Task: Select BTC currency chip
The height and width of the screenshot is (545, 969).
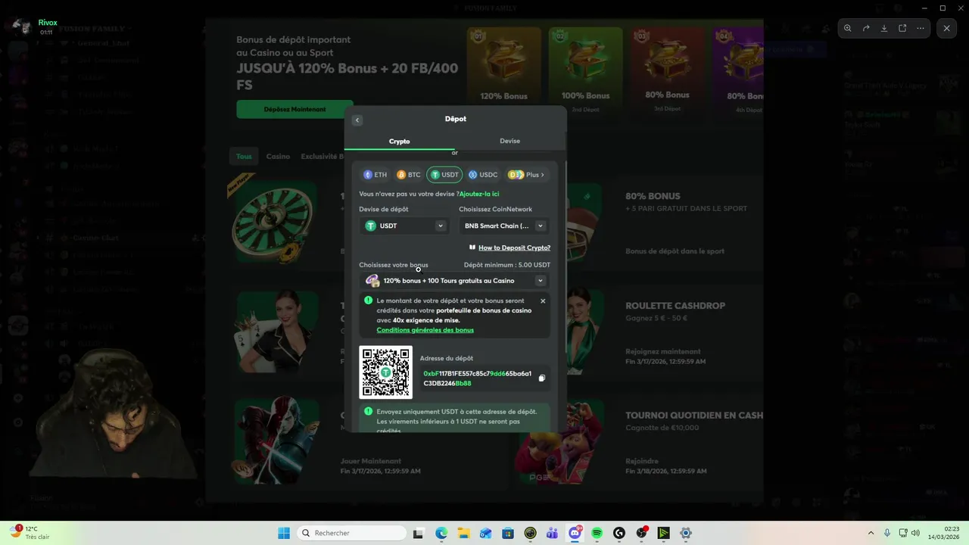Action: (409, 175)
